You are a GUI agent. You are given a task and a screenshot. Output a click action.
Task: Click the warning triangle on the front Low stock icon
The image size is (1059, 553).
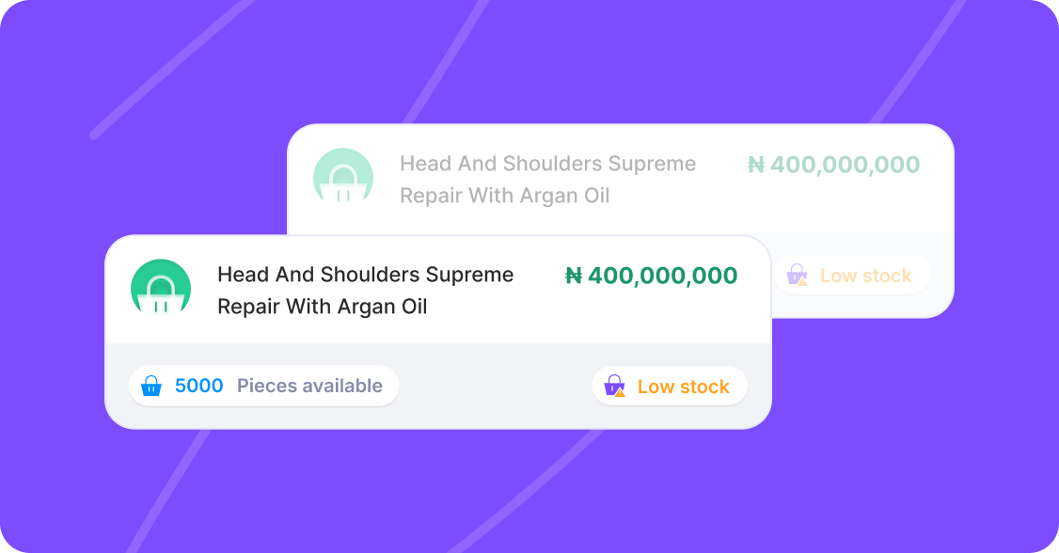(x=620, y=392)
